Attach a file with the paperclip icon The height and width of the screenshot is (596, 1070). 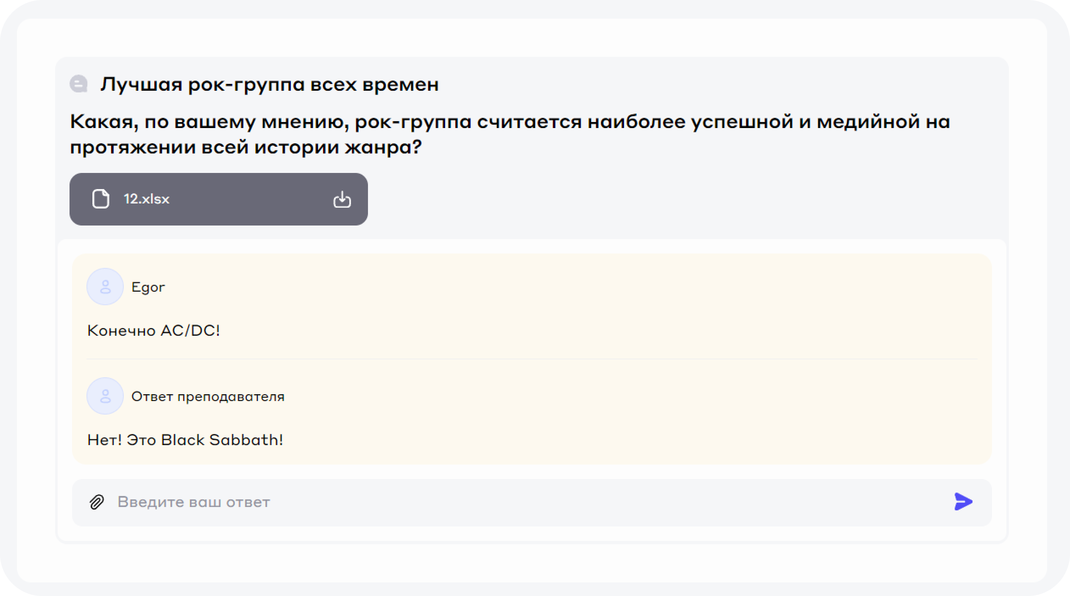pos(97,502)
